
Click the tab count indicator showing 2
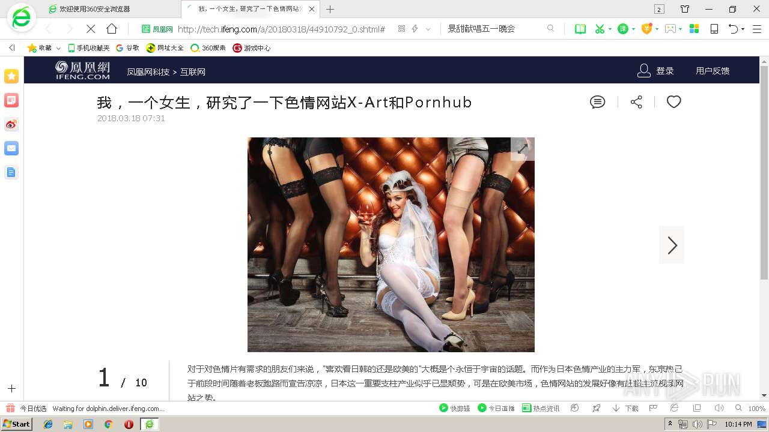pyautogui.click(x=659, y=9)
